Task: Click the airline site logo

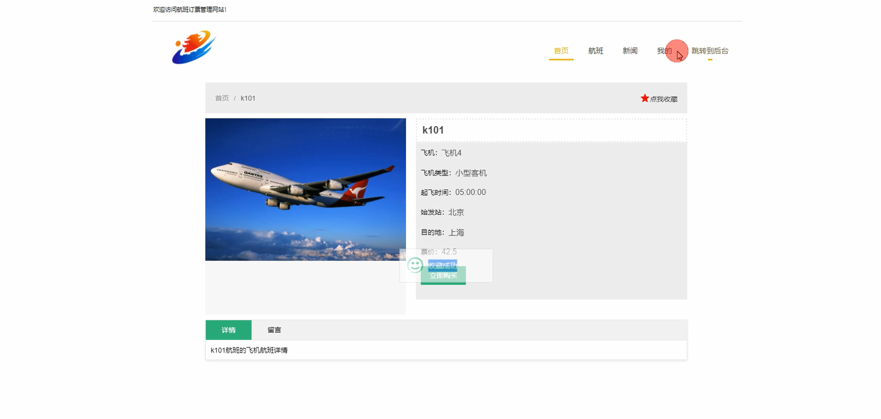Action: click(x=194, y=47)
